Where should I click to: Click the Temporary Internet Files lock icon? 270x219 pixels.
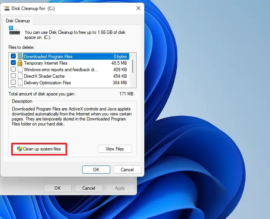pos(20,63)
